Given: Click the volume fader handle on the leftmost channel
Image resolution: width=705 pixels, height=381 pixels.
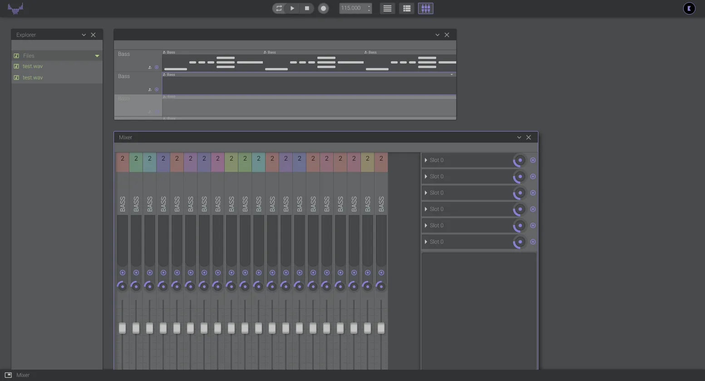Looking at the screenshot, I should point(122,328).
